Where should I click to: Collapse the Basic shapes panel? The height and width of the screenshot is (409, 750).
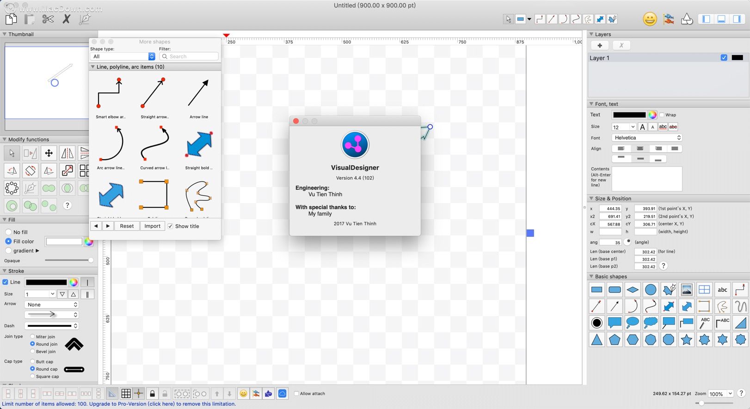(x=591, y=277)
